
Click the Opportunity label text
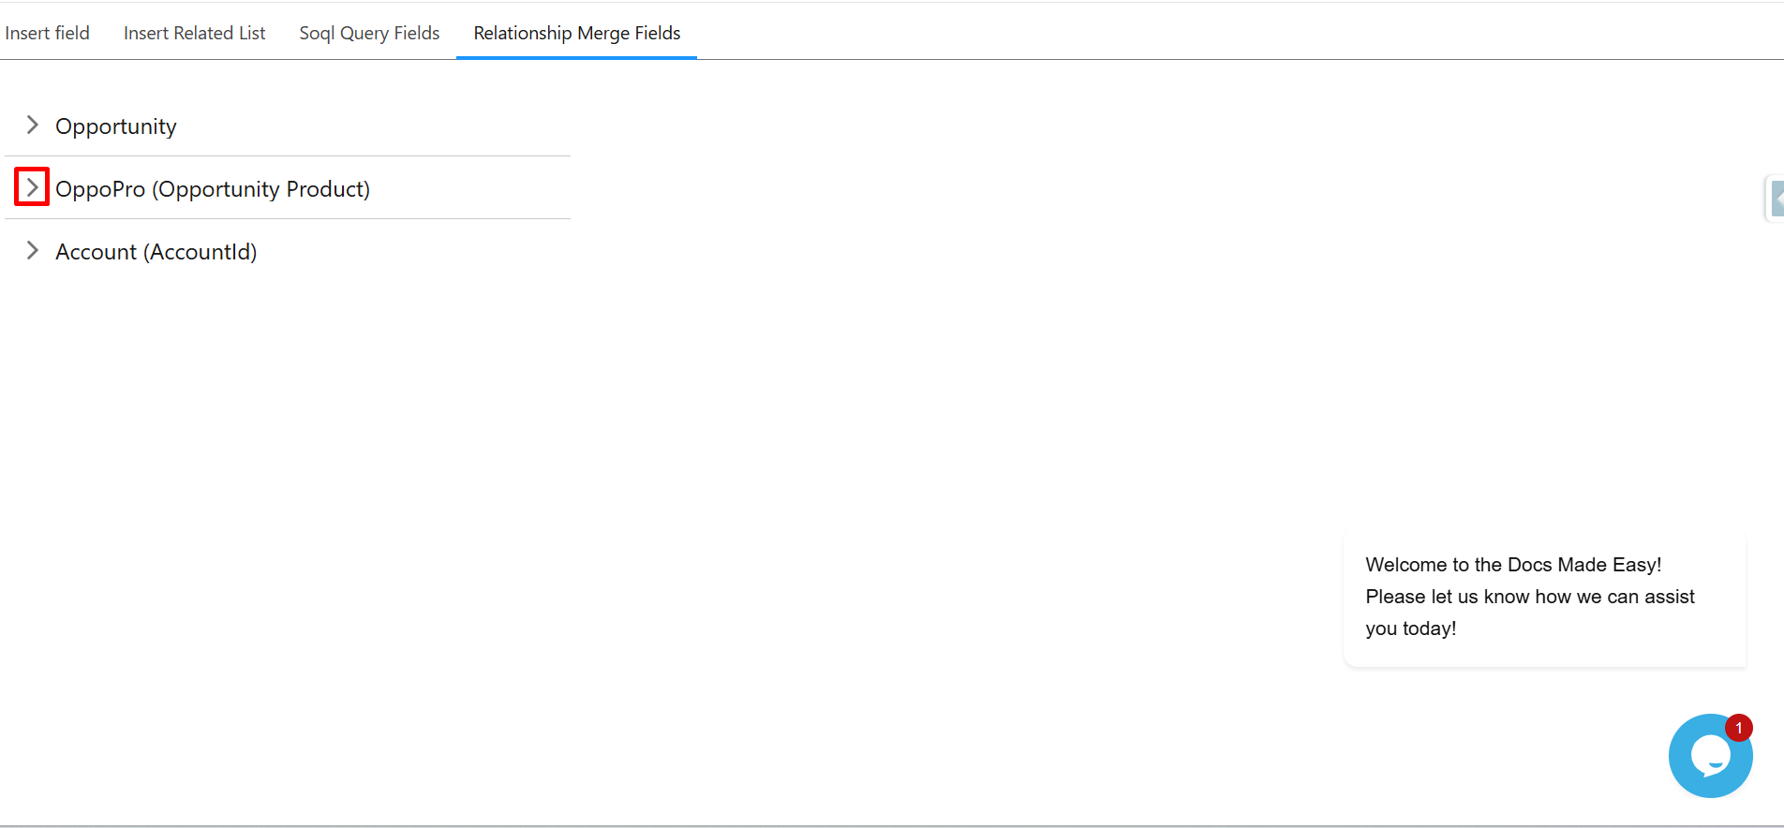(115, 126)
